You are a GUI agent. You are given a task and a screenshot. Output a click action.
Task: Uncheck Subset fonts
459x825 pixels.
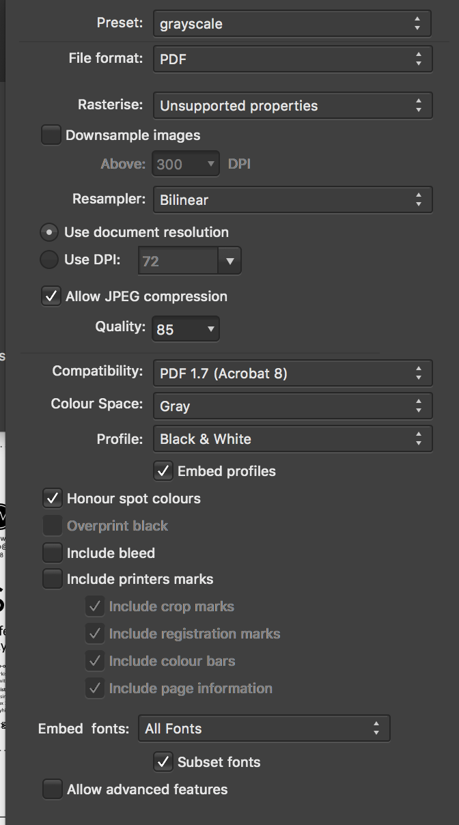point(163,761)
